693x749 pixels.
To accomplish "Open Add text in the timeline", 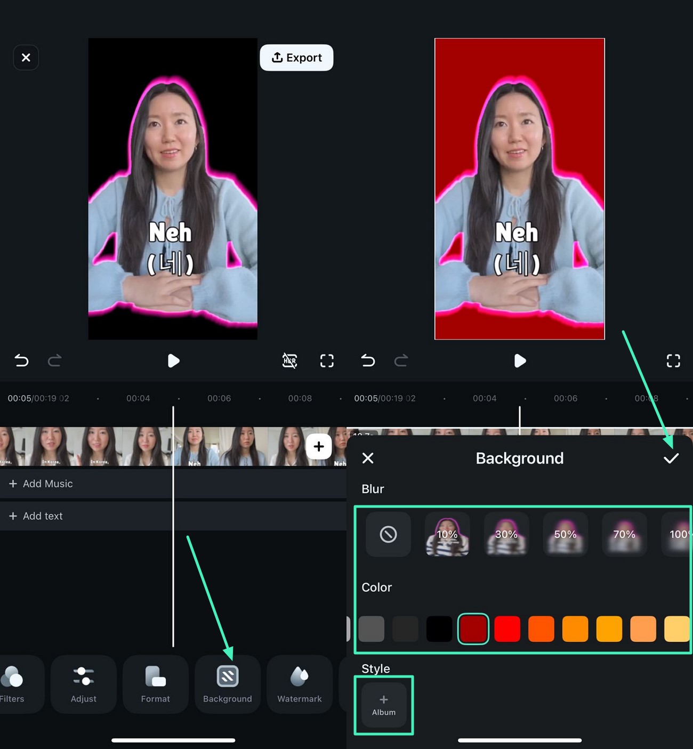I will pos(36,516).
